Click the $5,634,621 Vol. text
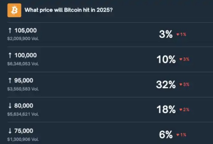This screenshot has height=144, width=213. [x=23, y=114]
